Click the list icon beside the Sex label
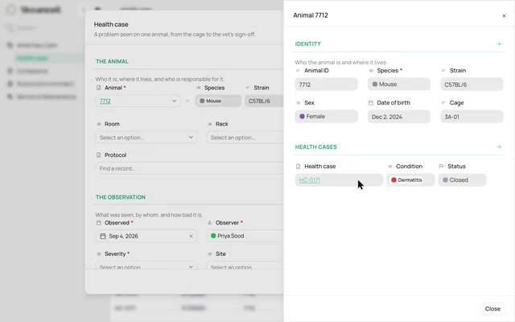 point(299,103)
